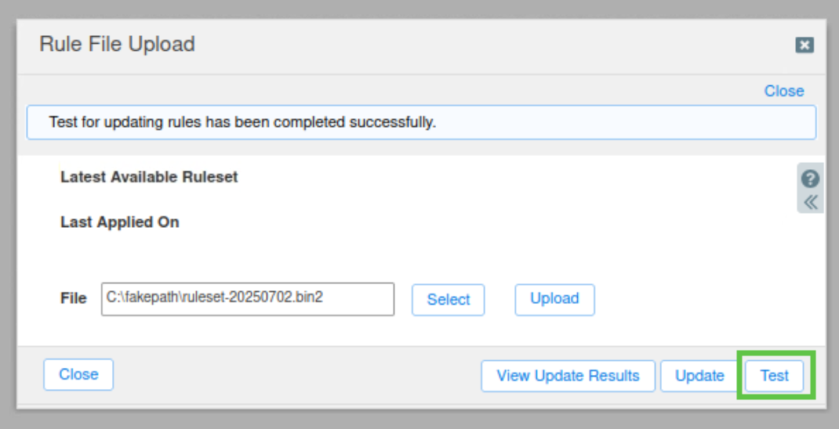The width and height of the screenshot is (839, 429).
Task: Focus the File path input field
Action: 247,299
